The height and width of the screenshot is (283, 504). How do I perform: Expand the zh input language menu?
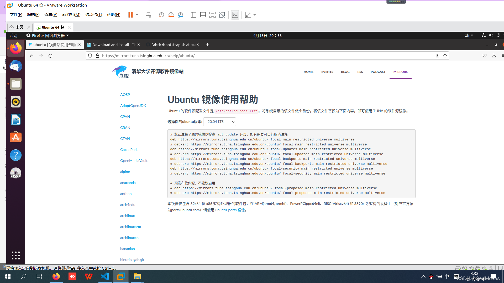point(469,35)
